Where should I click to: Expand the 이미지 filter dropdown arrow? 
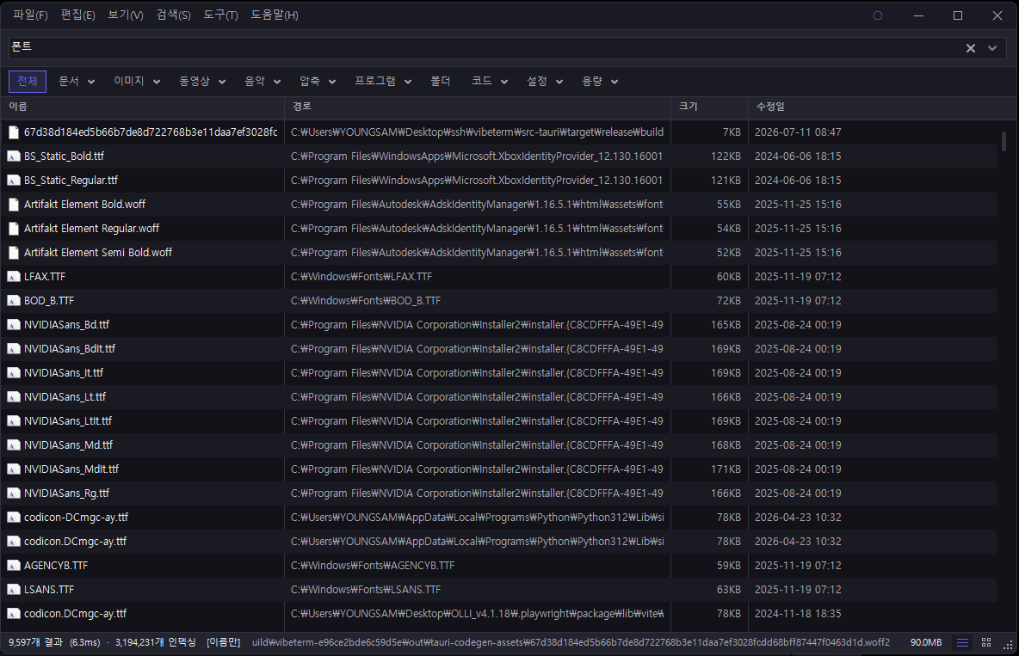click(157, 82)
